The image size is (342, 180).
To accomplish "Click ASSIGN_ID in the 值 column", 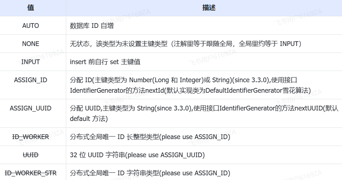I will coord(31,80).
